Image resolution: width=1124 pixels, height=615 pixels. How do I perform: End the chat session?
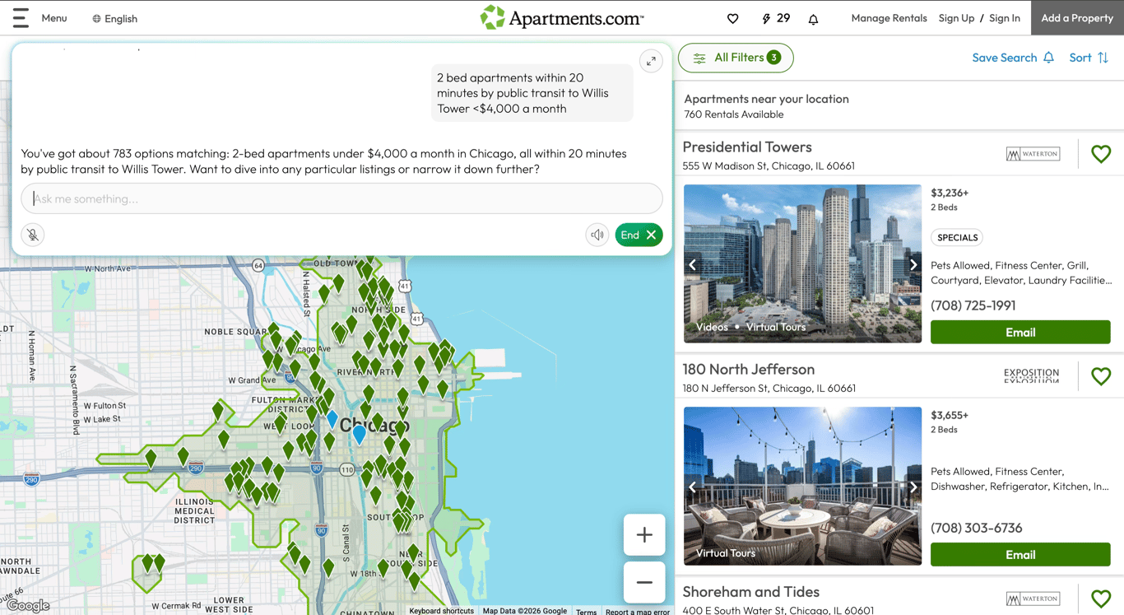(639, 235)
